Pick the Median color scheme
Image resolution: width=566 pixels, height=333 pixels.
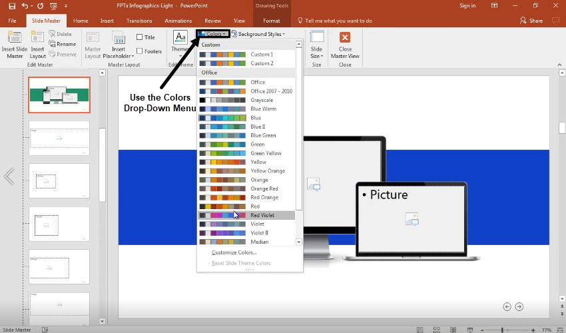[246, 242]
